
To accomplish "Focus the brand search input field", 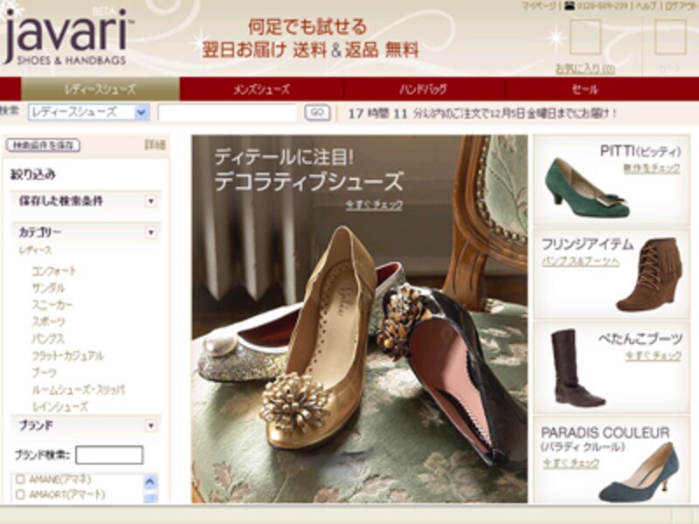I will point(109,455).
